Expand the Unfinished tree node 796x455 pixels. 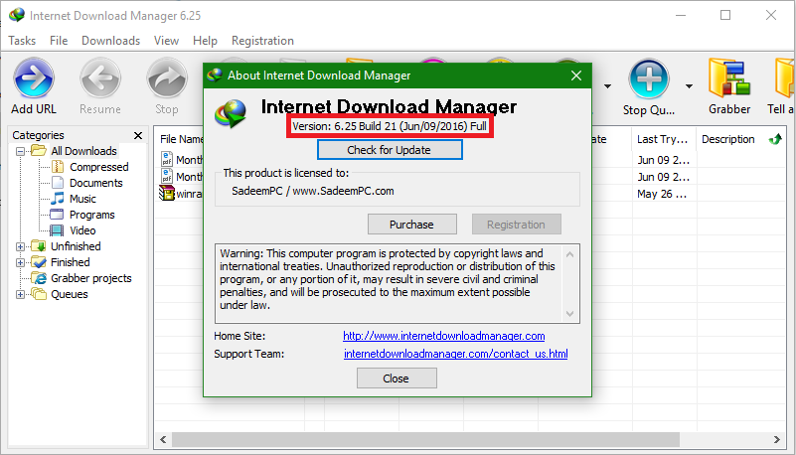[x=20, y=246]
